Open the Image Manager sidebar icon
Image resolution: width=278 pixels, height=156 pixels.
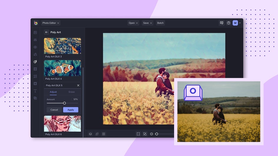35,33
